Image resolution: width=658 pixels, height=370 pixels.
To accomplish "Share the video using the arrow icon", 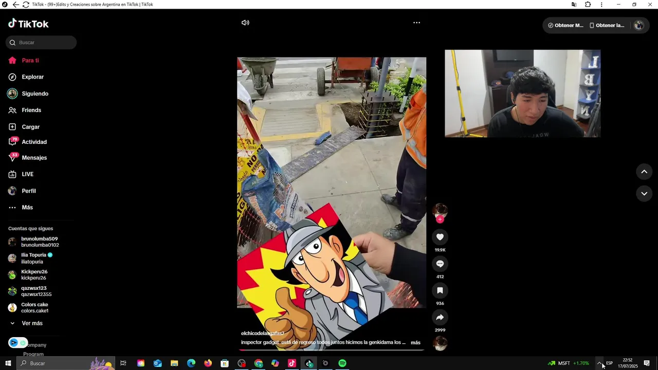I will (x=440, y=317).
